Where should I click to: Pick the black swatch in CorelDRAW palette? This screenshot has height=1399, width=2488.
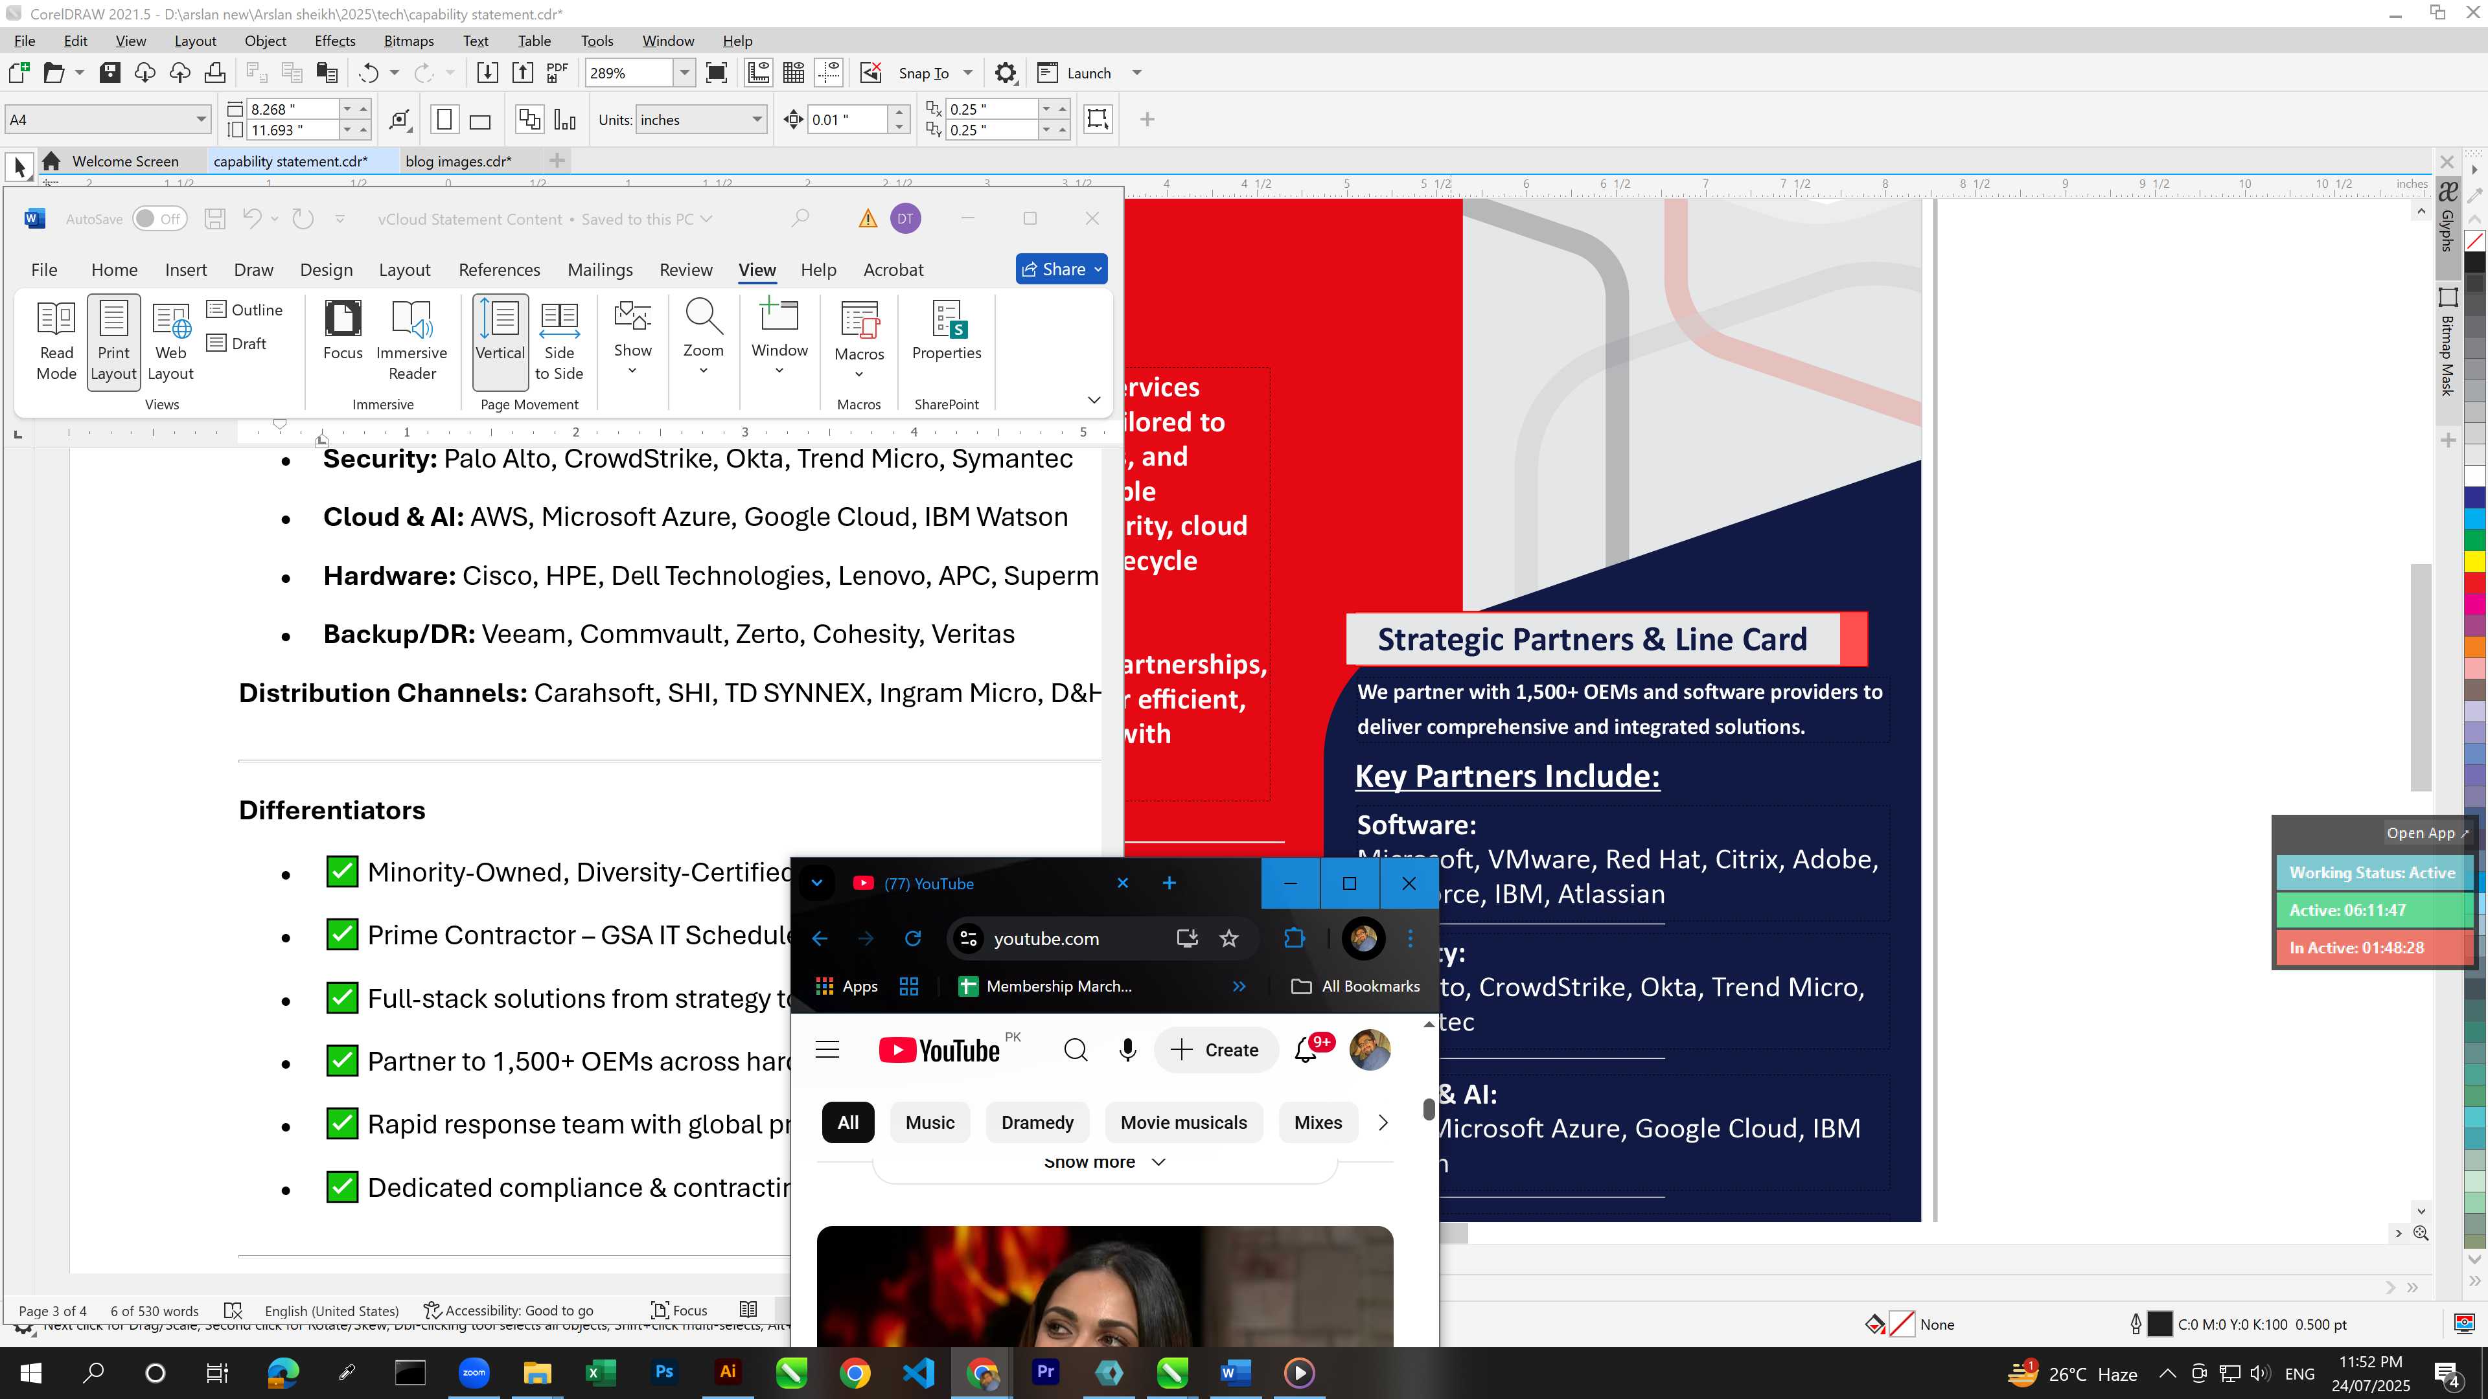[x=2474, y=262]
